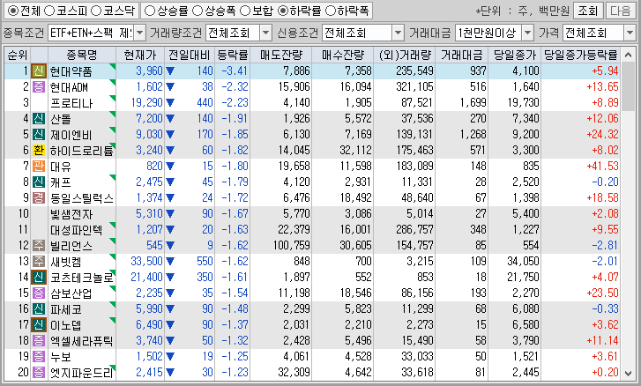Click the 증 badge icon beside 현대ADM
This screenshot has width=641, height=386.
coord(39,87)
